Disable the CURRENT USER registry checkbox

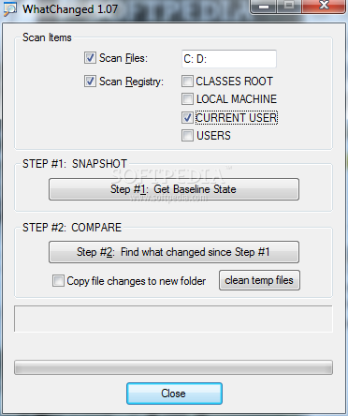187,118
